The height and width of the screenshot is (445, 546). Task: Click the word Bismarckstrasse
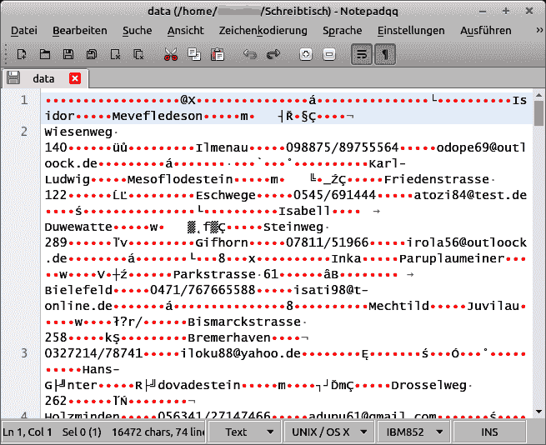tap(244, 322)
